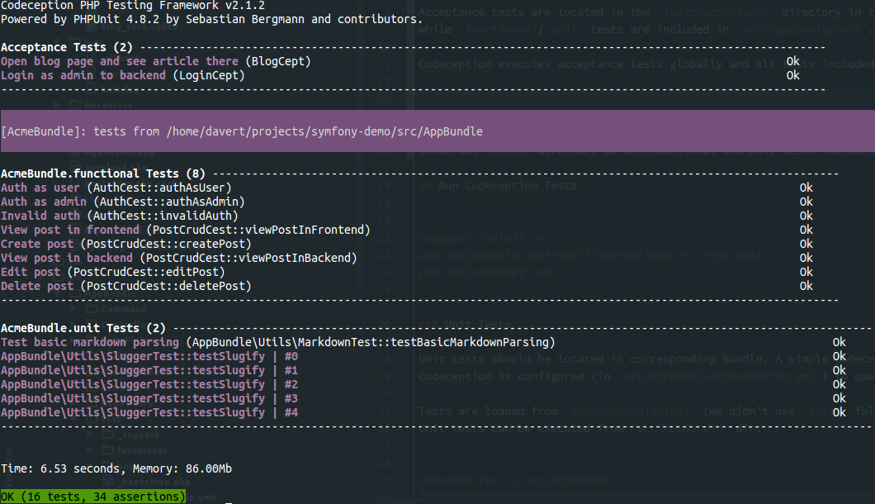Click the Ok result on the testSlugify #3 row
The image size is (875, 504).
point(840,398)
